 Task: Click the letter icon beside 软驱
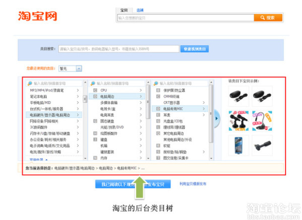coord(158,145)
